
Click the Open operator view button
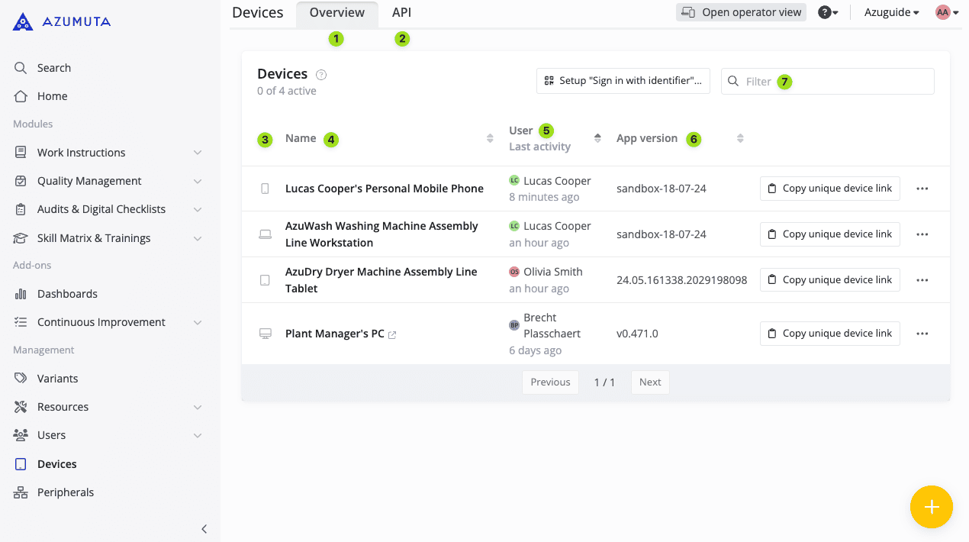click(x=741, y=12)
